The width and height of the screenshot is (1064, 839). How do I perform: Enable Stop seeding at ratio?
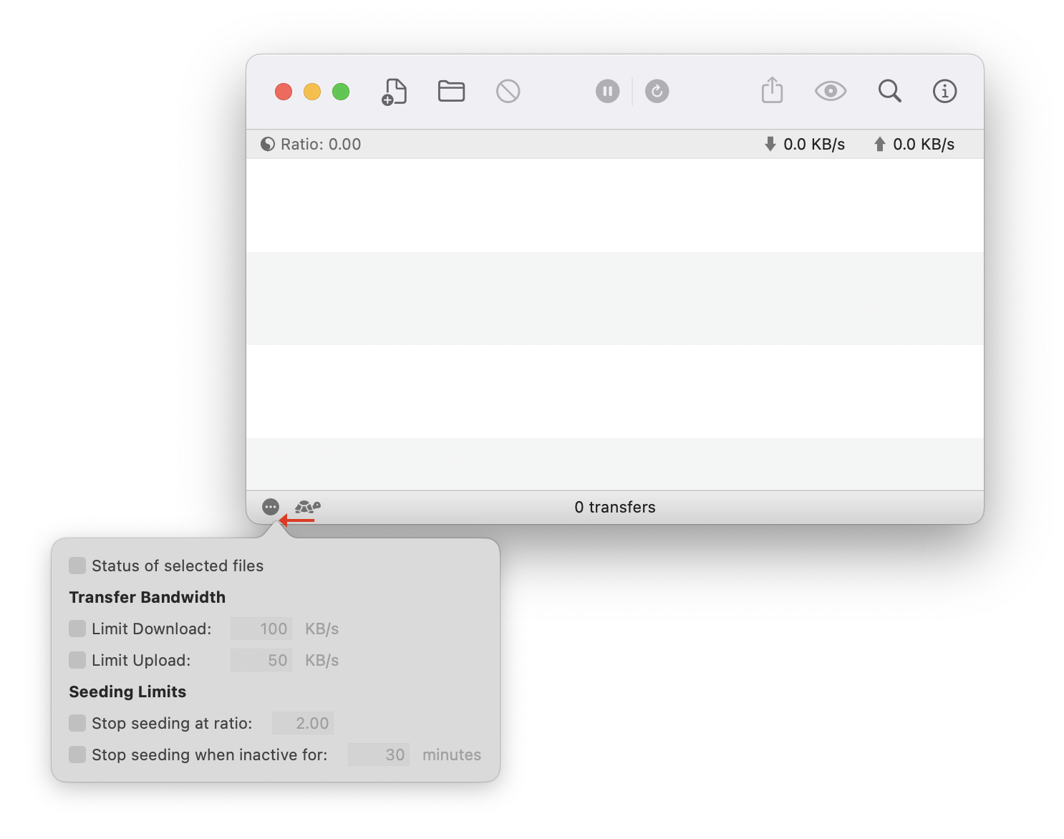click(x=77, y=723)
